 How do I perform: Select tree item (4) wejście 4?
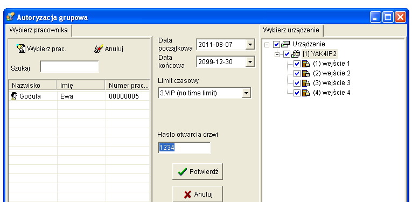(331, 93)
